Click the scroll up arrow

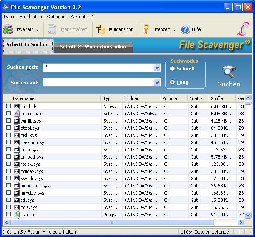coord(248,98)
